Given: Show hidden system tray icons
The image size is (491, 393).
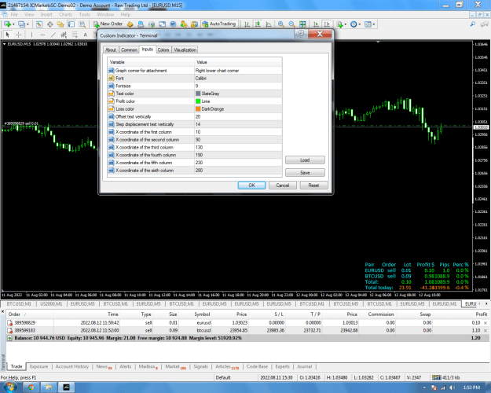Looking at the screenshot, I should (424, 387).
